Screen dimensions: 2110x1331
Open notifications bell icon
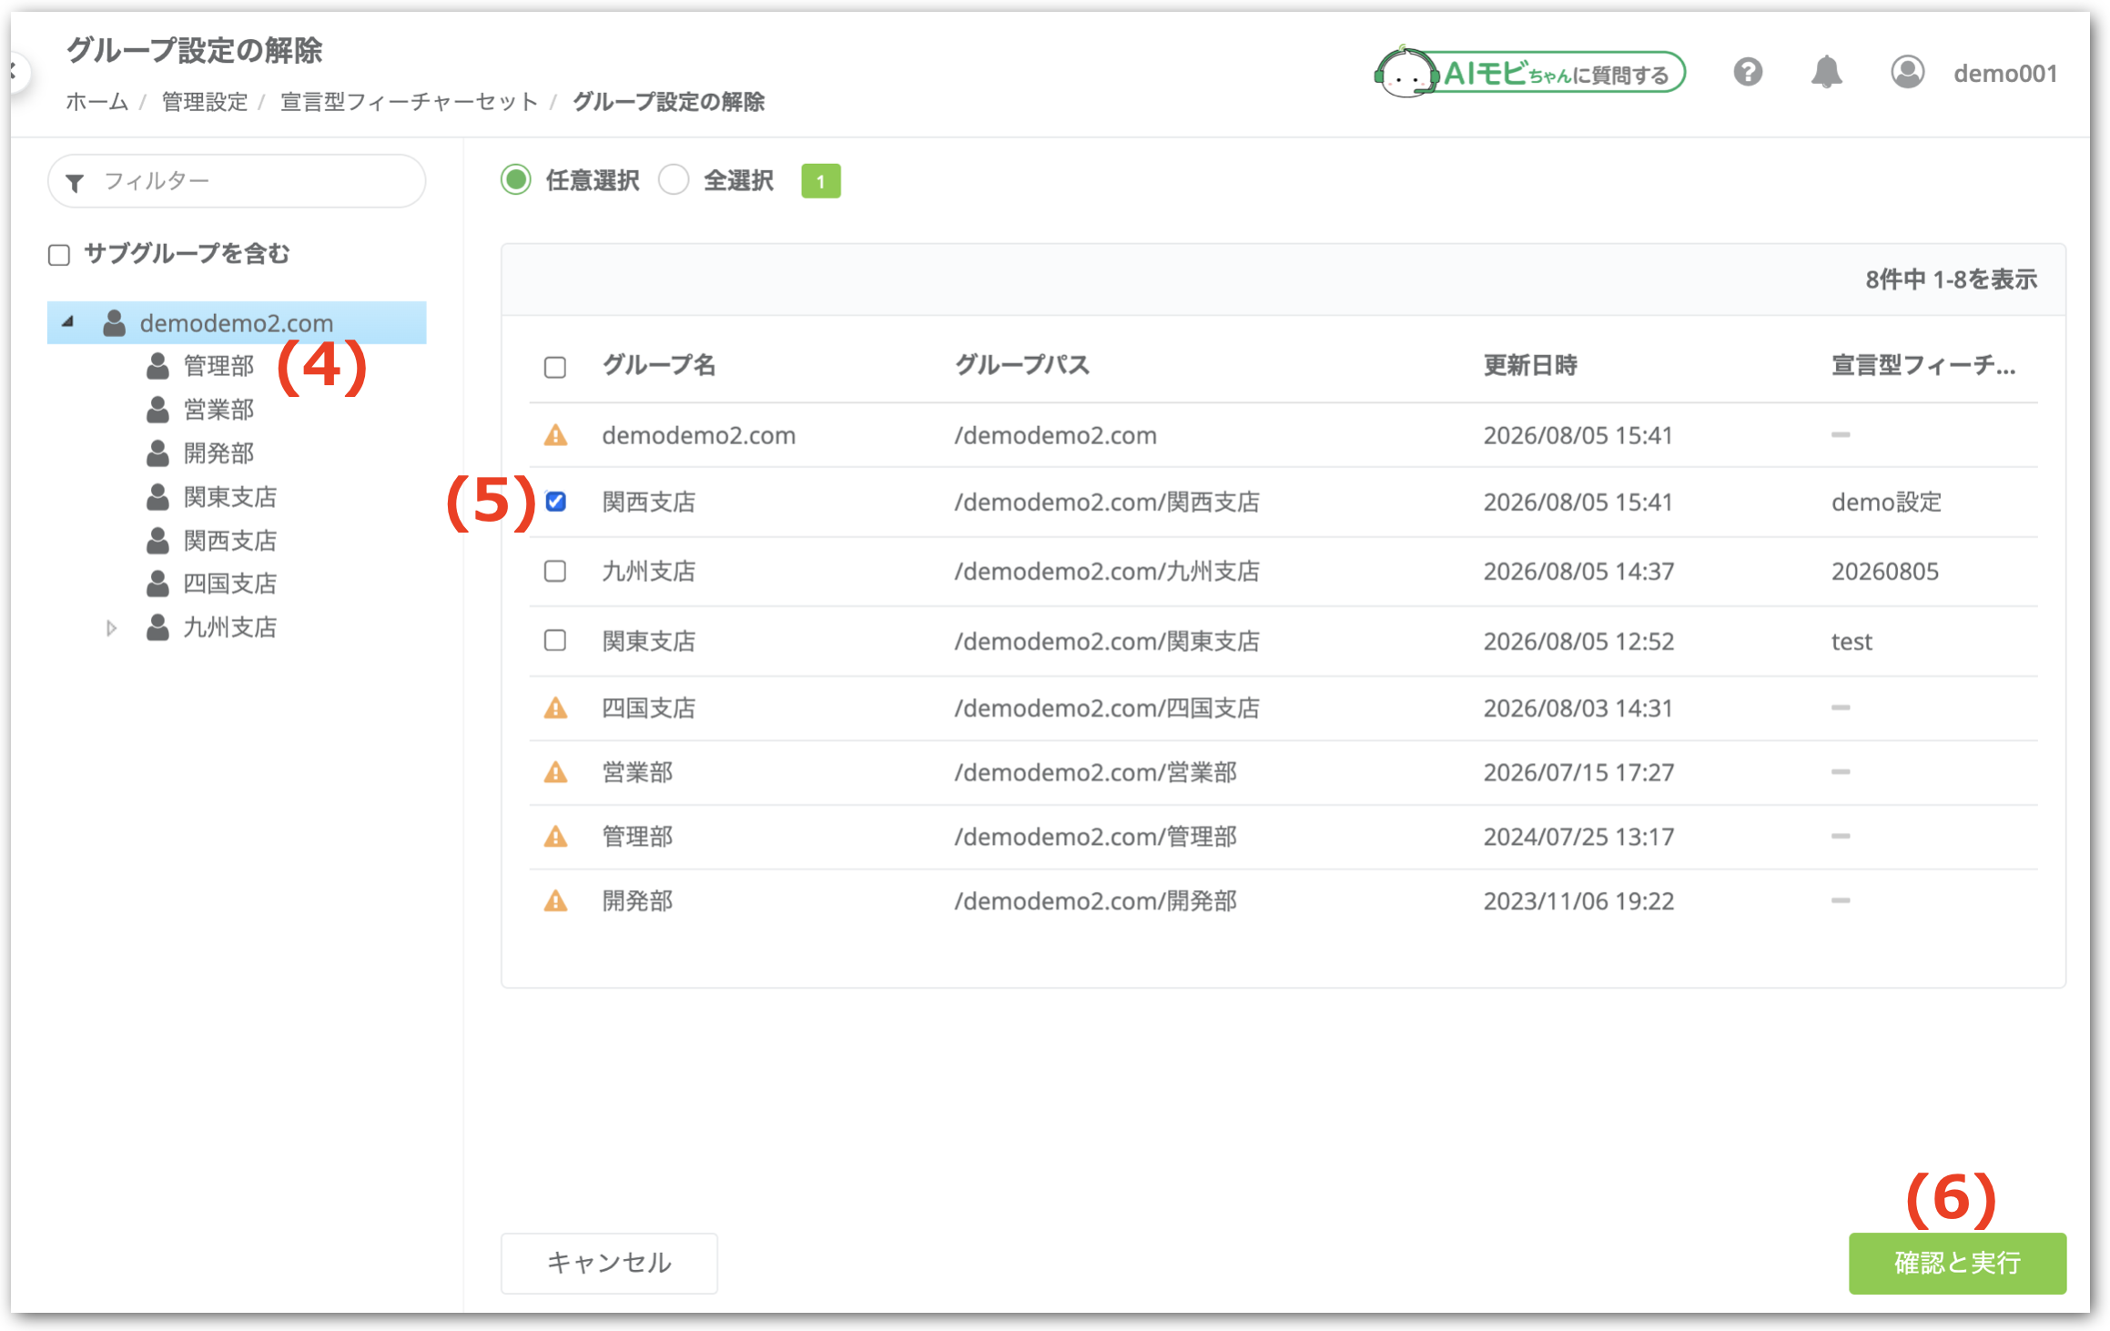[1826, 72]
